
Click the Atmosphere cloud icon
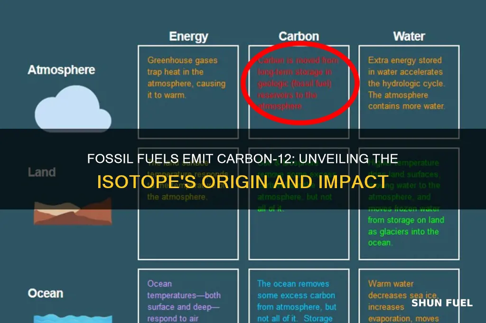(x=73, y=108)
